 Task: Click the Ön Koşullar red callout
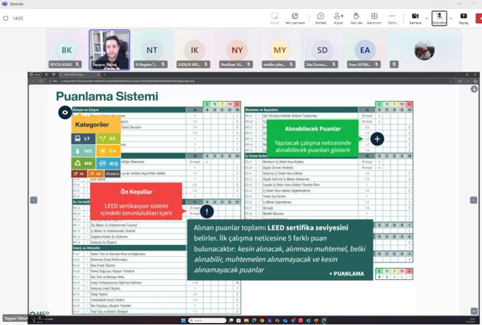click(x=136, y=202)
